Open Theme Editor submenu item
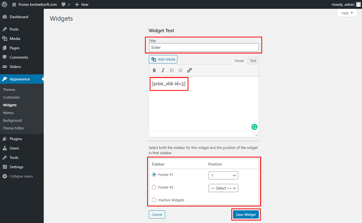Viewport: 362px width, 223px height. click(x=14, y=128)
